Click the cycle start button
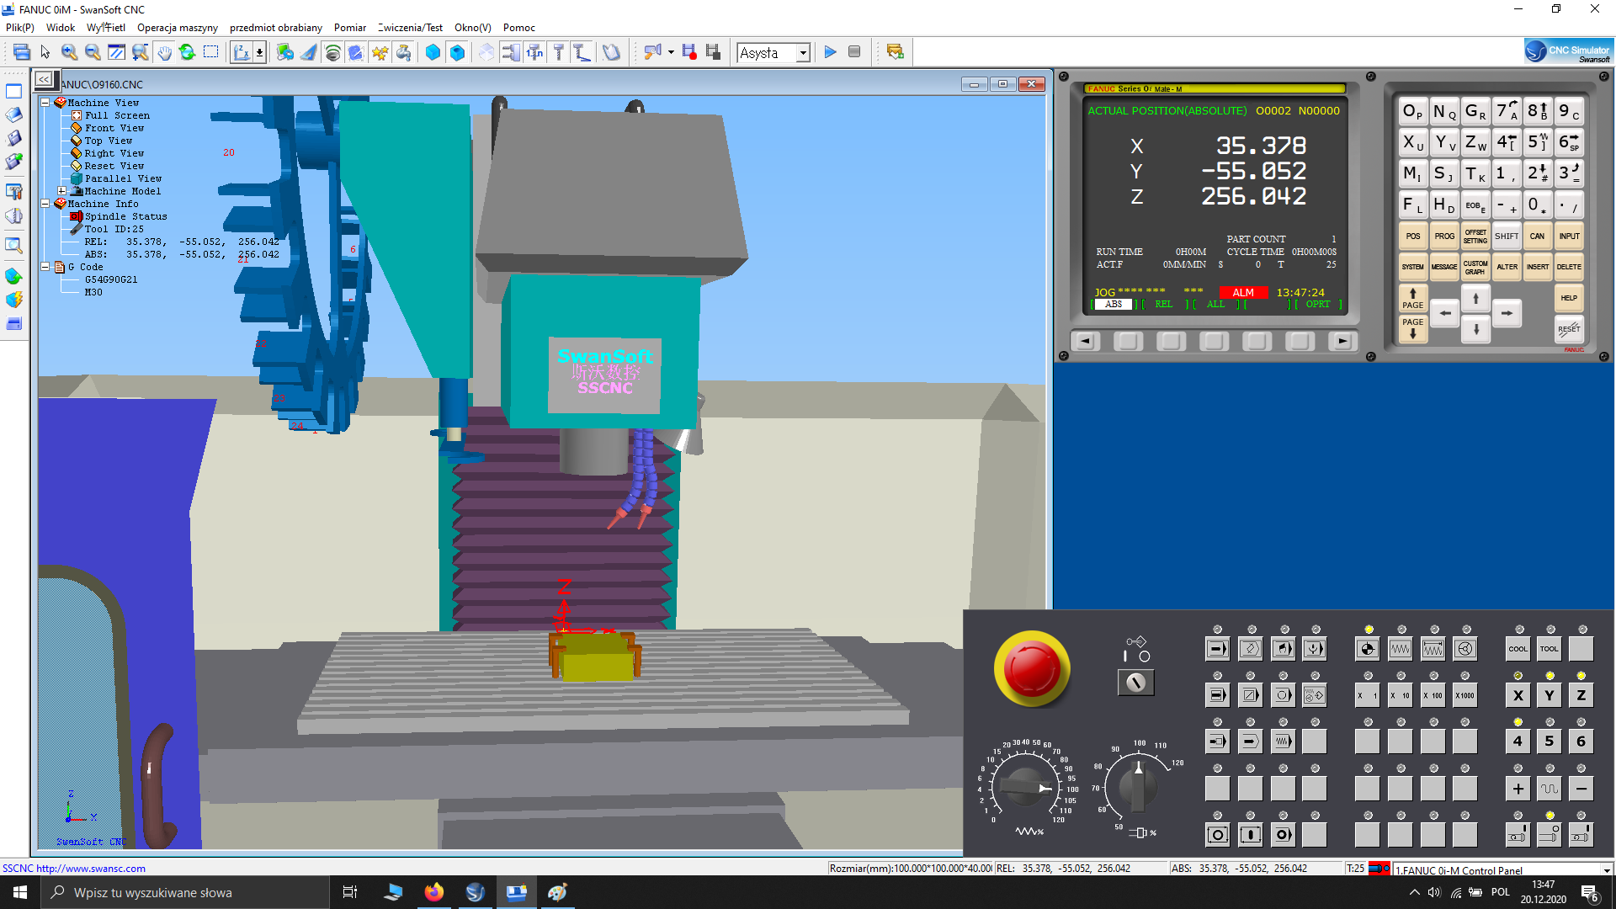Viewport: 1616px width, 909px height. 1250,835
